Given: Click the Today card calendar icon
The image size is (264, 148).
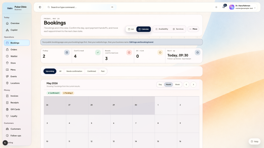Looking at the screenshot, I should [x=67, y=52].
